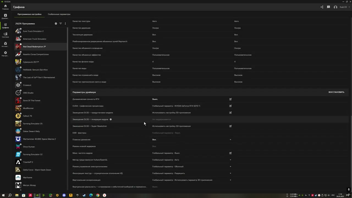The height and width of the screenshot is (198, 352).
Task: Select Warhammer 40,000: Space Marine 2
Action: coord(41,139)
